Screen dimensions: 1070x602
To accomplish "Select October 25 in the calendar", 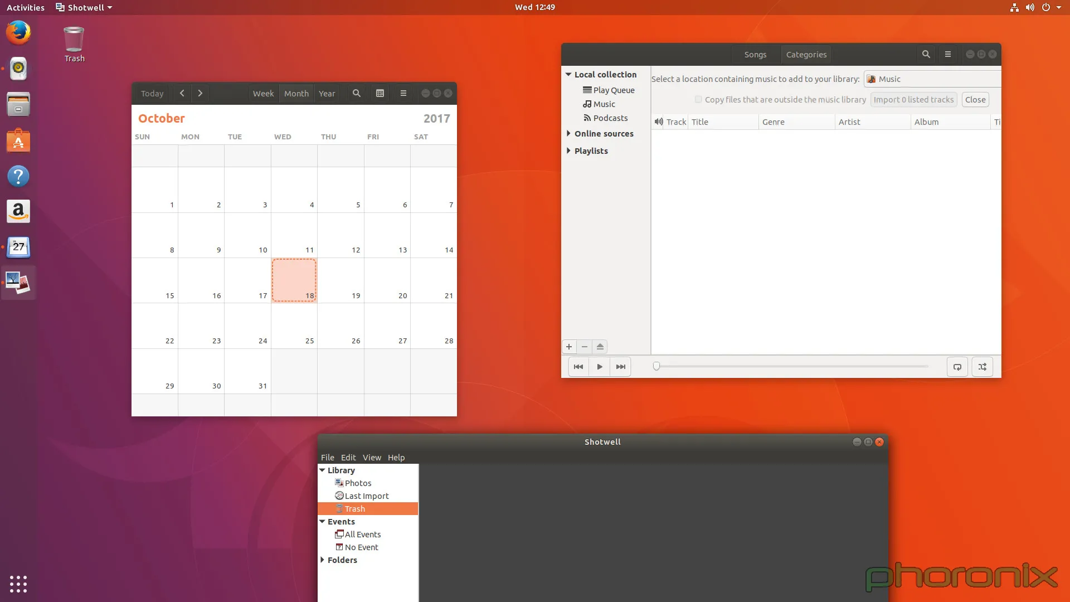I will (294, 326).
